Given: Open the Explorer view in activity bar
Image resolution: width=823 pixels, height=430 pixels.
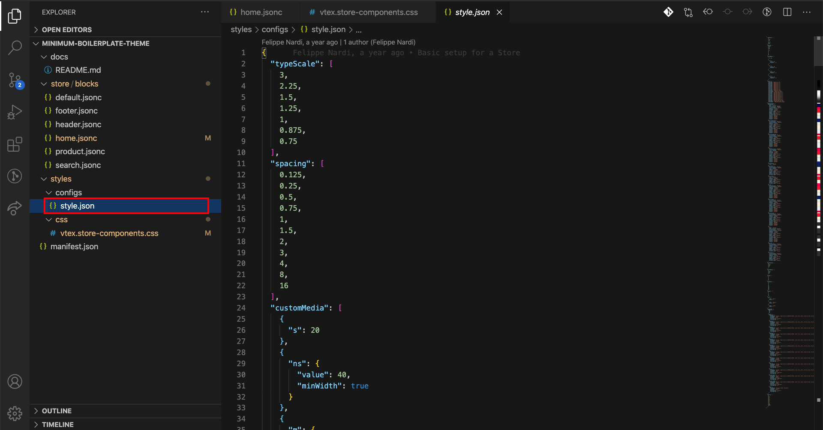Looking at the screenshot, I should (x=15, y=16).
